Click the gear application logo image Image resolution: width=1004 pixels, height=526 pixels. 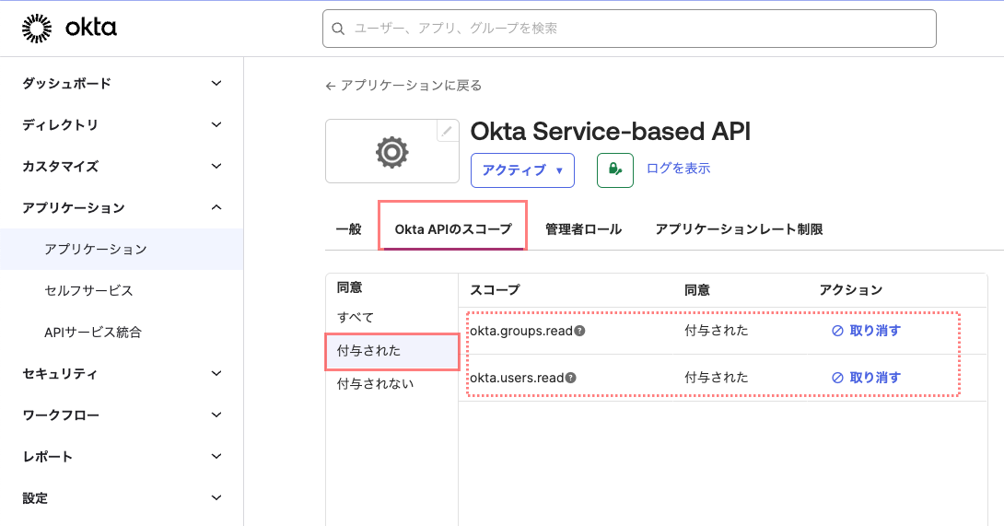coord(391,152)
